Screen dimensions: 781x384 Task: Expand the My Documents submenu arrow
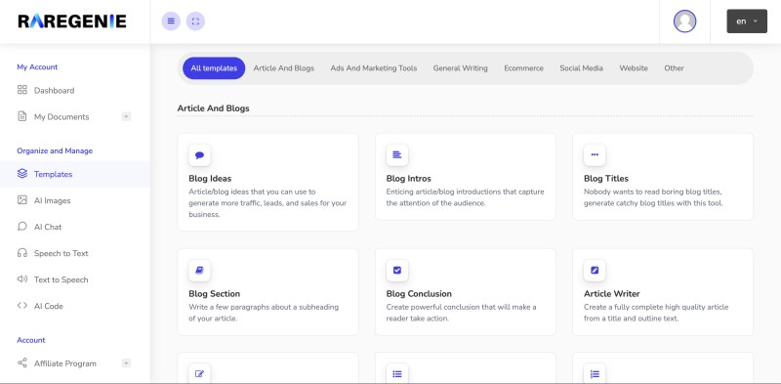(x=127, y=116)
